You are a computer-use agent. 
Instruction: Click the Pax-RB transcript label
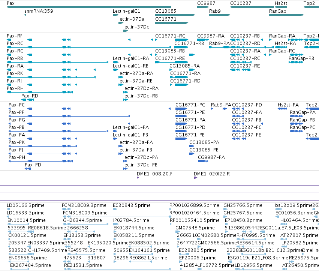point(15,58)
